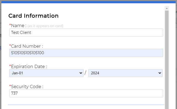177x109 pixels.
Task: Click the vertical scrollbar thumb
Action: click(x=167, y=60)
